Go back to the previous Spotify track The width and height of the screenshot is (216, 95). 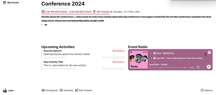[150, 67]
